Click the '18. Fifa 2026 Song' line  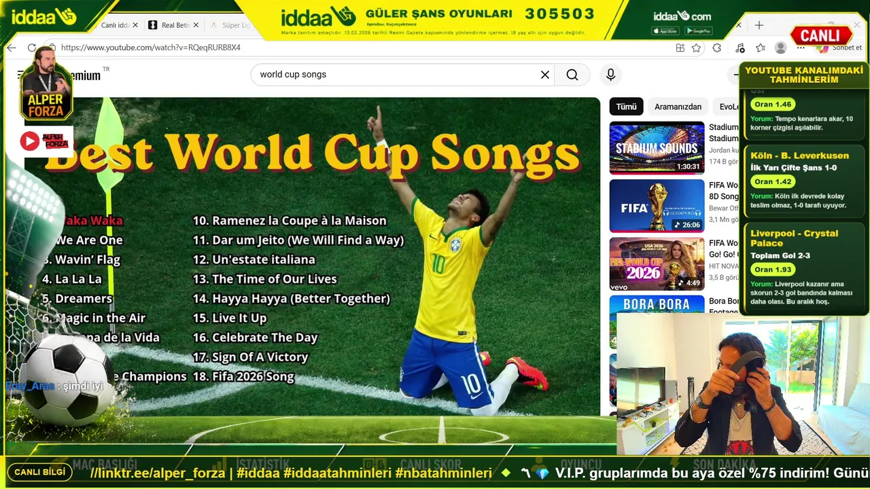point(243,376)
